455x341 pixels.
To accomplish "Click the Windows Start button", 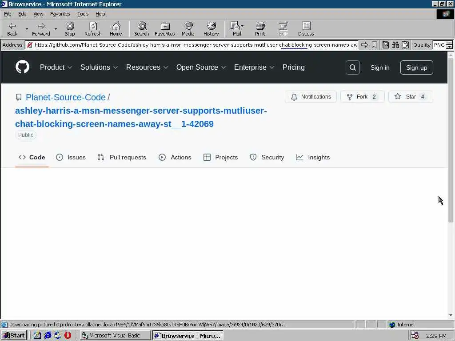I will 14,336.
